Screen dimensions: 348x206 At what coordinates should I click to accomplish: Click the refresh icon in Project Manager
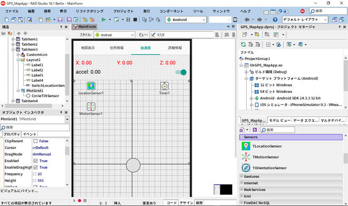244,45
